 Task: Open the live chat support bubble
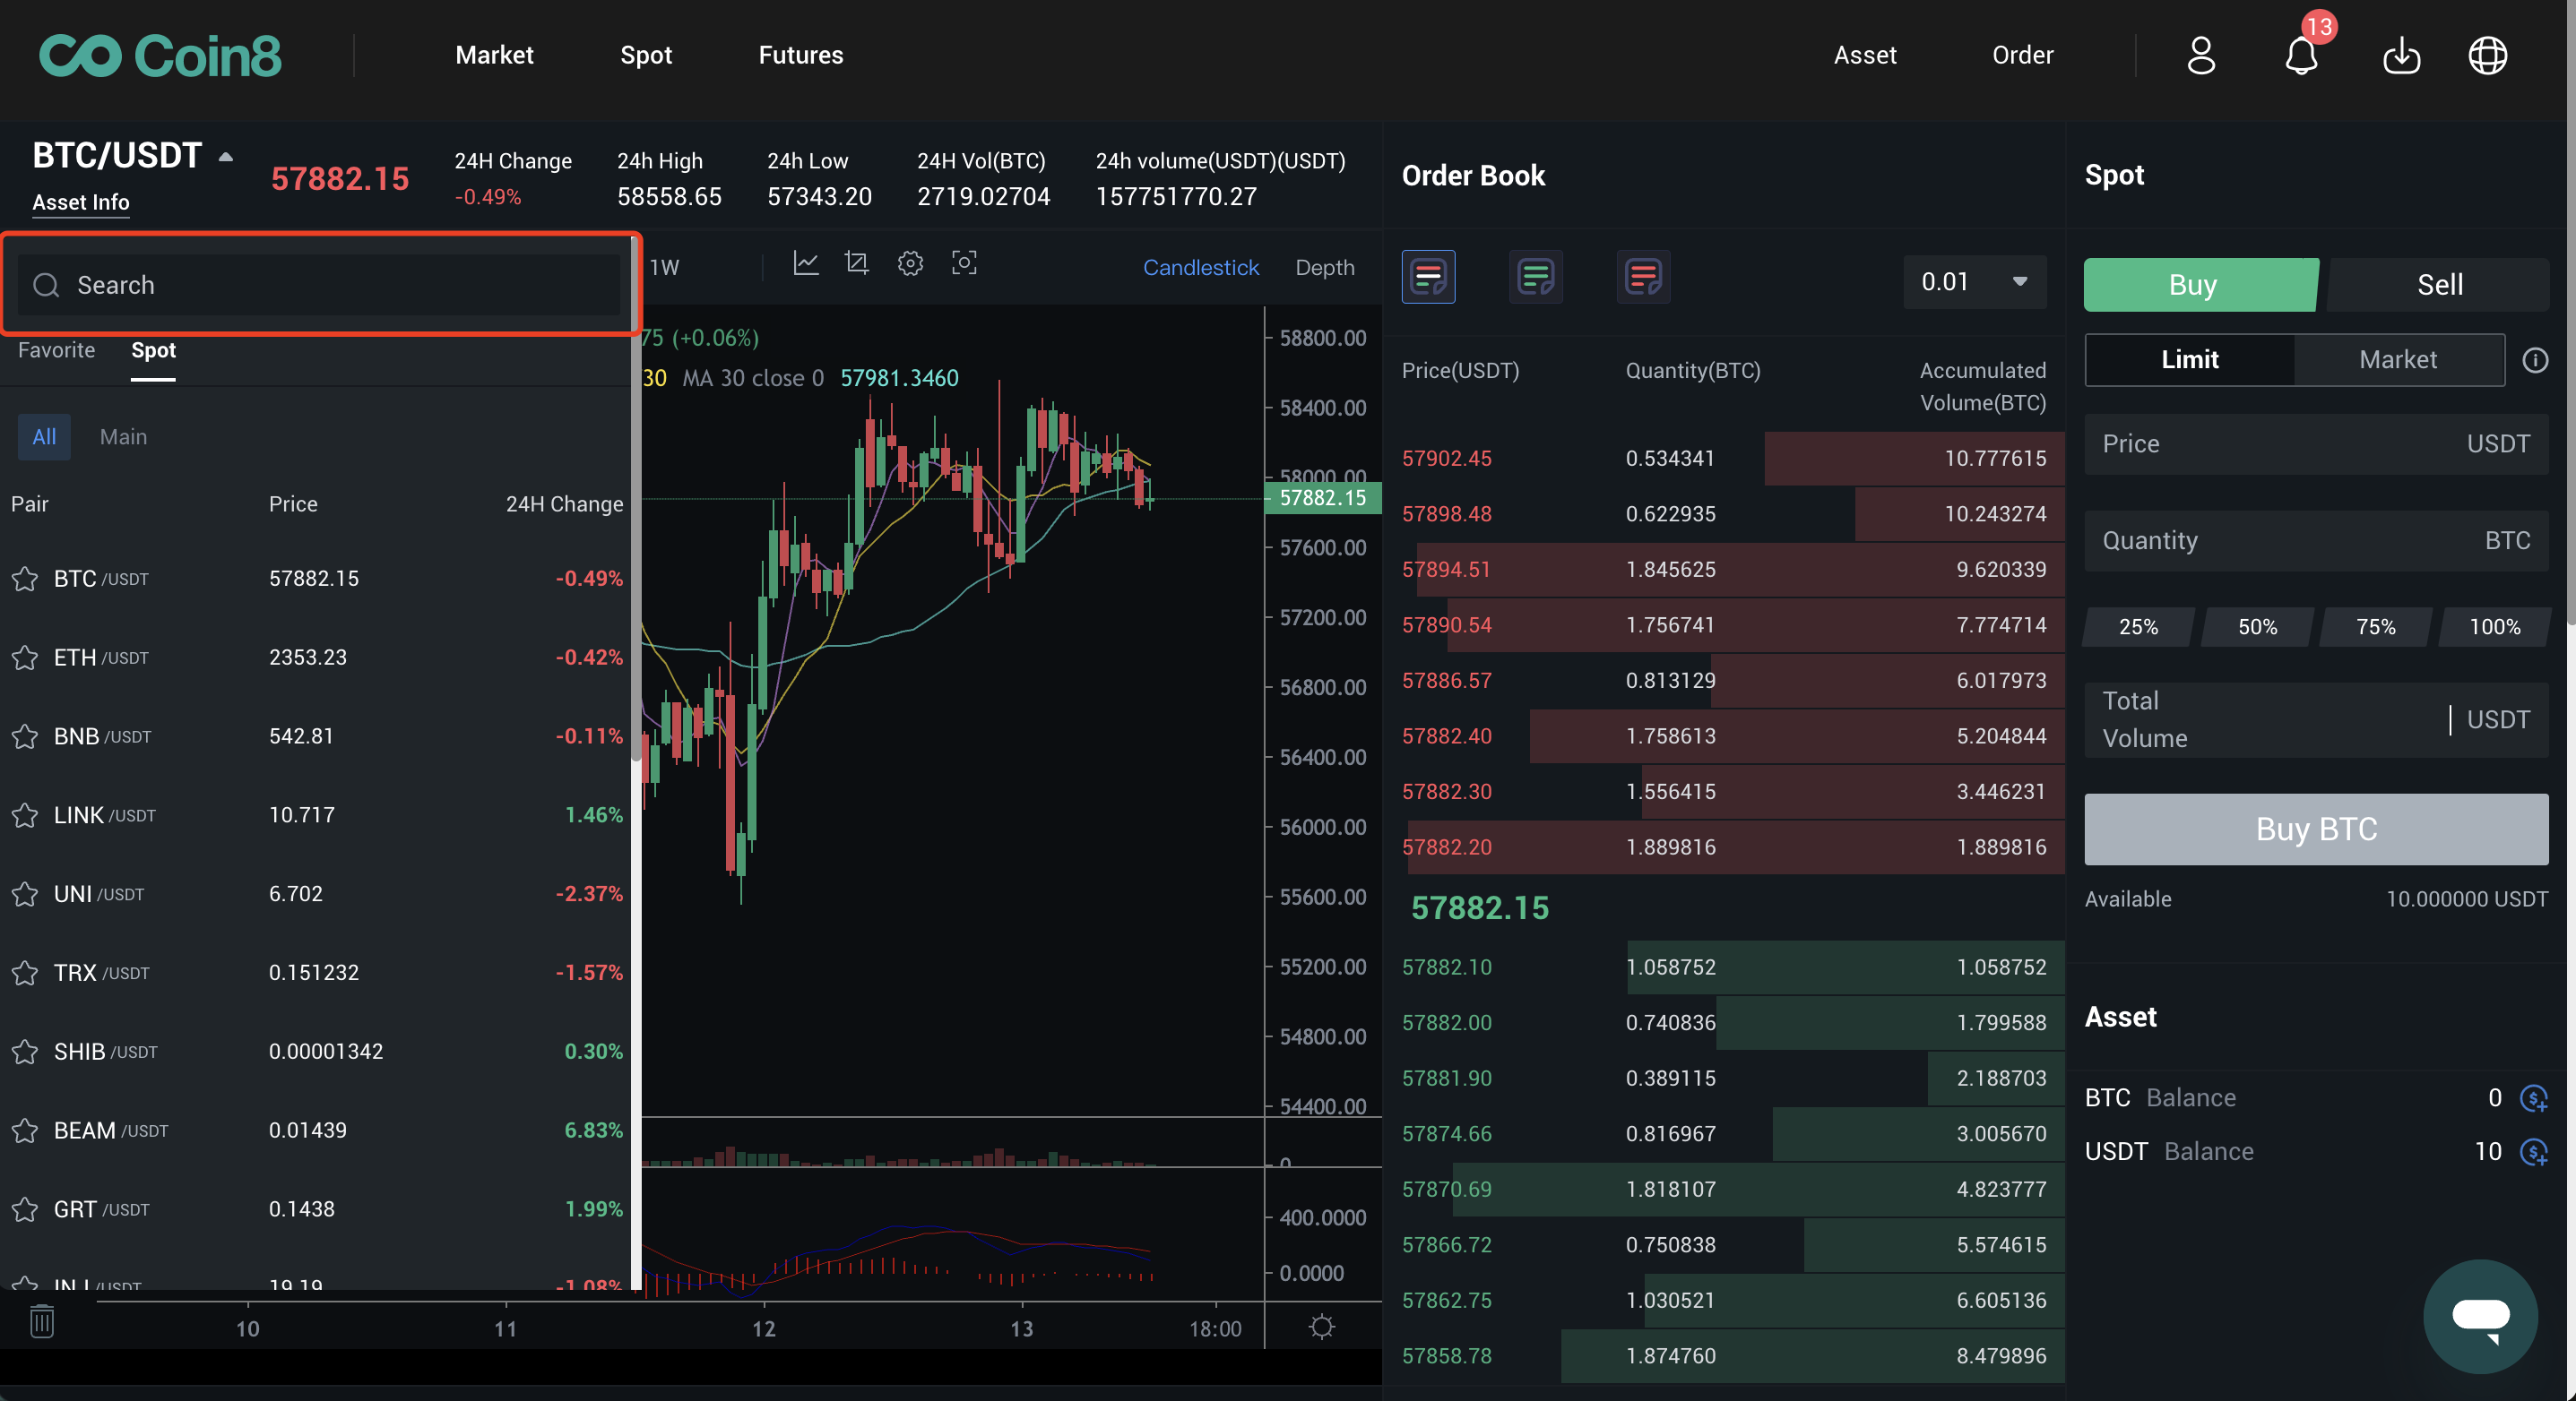coord(2479,1315)
